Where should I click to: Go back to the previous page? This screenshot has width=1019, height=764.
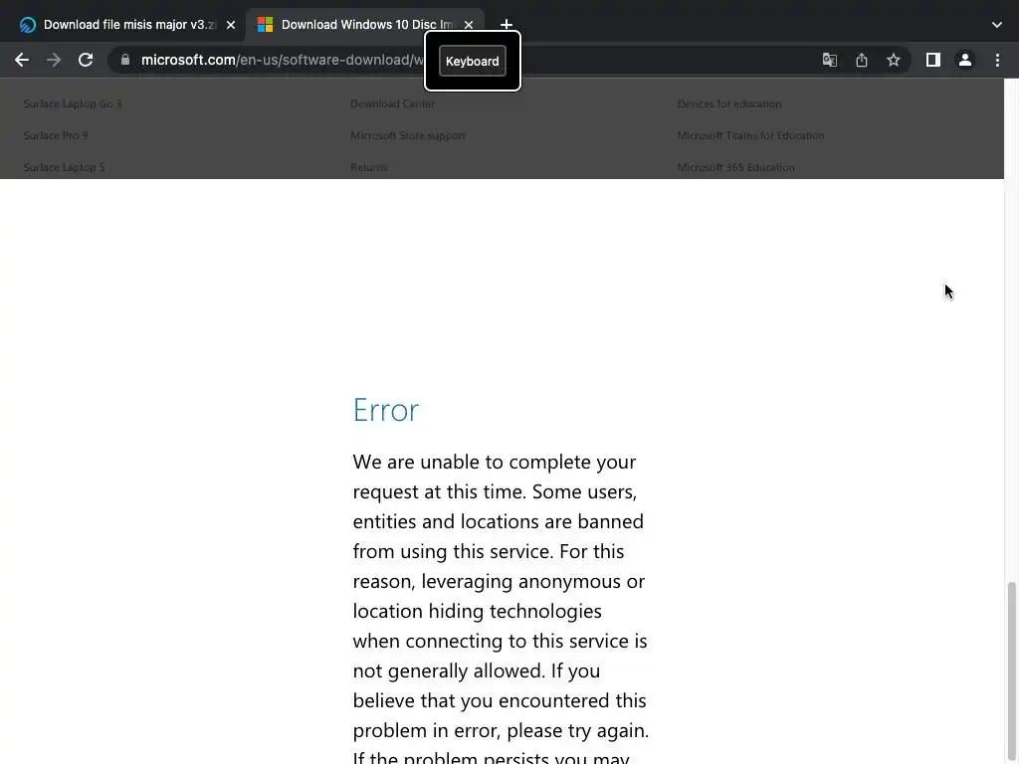[x=22, y=61]
